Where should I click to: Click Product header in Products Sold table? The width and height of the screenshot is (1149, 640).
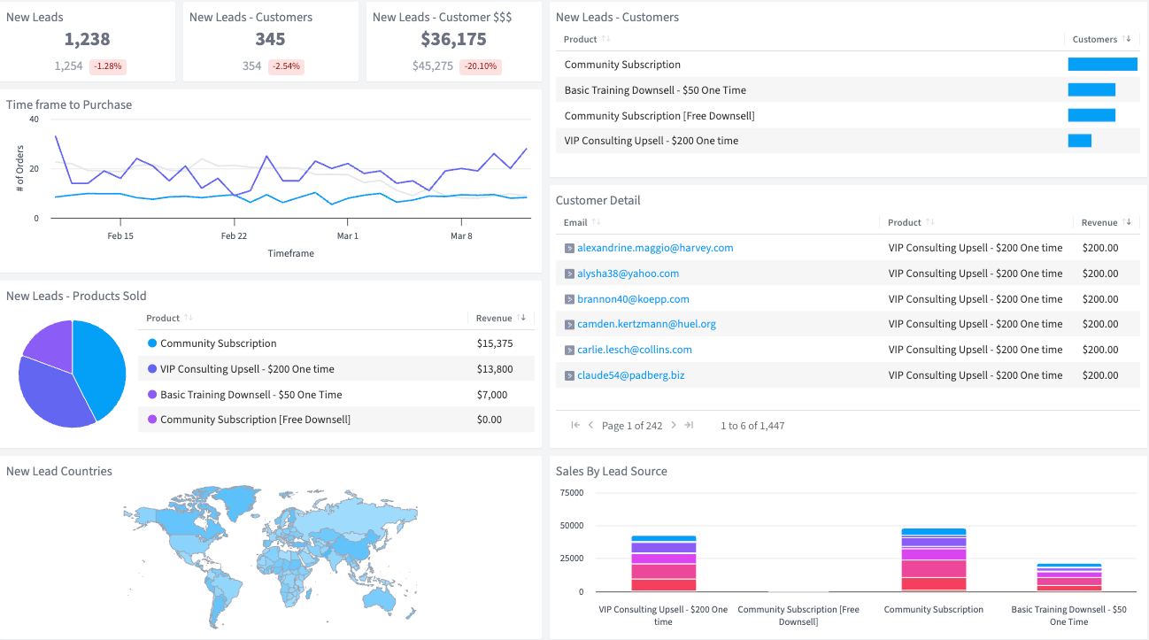(163, 319)
